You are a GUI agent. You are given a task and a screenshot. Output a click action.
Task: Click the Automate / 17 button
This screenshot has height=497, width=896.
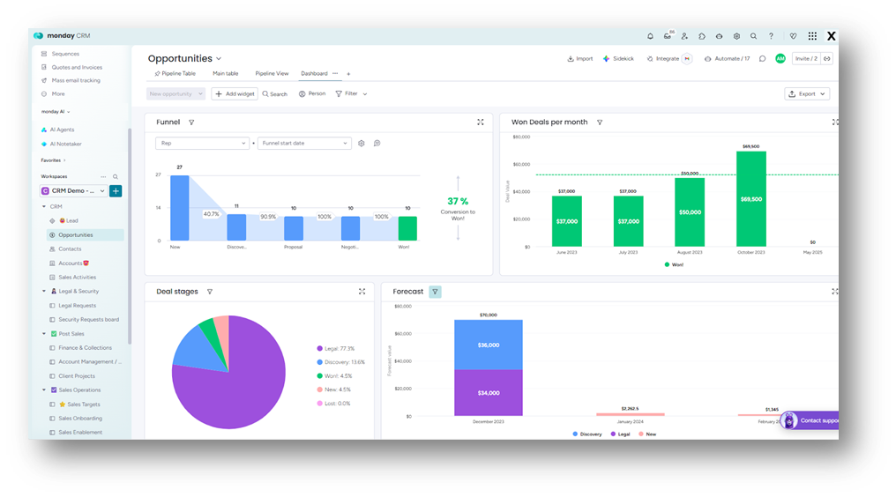(x=727, y=59)
